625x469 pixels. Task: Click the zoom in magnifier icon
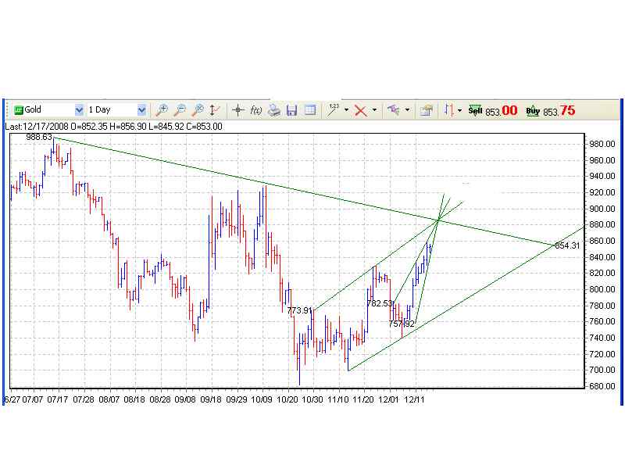pos(162,110)
